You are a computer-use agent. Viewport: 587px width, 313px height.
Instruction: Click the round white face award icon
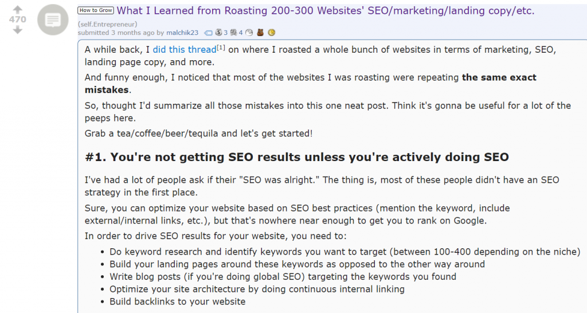pos(249,33)
